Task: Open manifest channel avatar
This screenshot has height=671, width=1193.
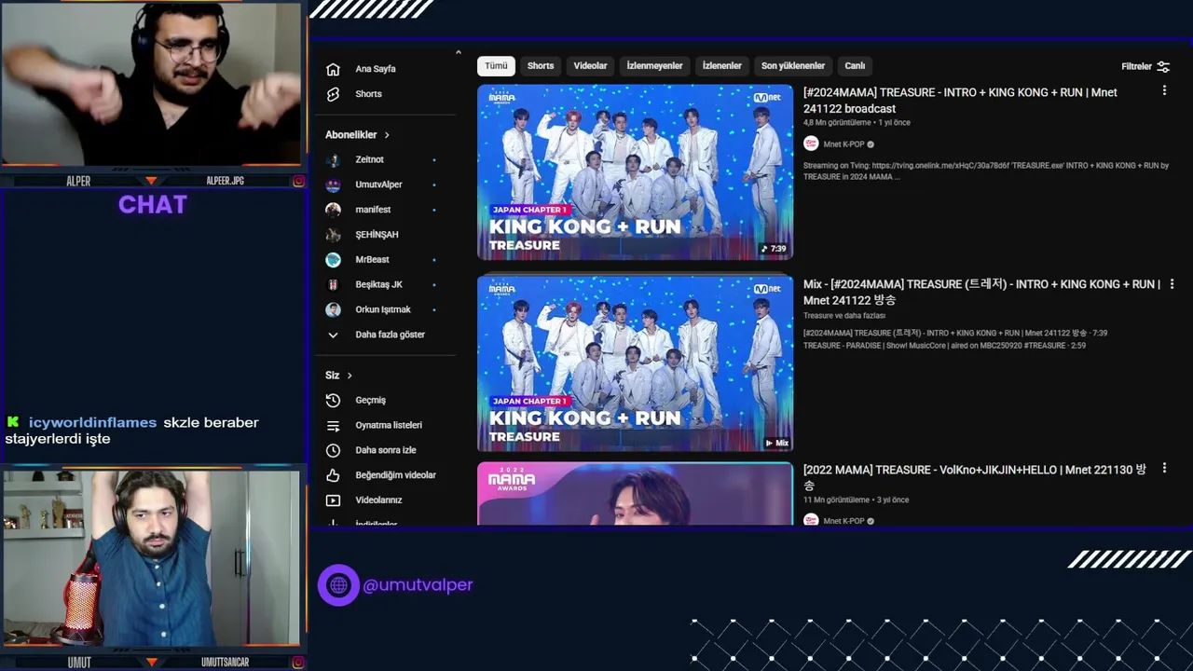Action: (333, 210)
